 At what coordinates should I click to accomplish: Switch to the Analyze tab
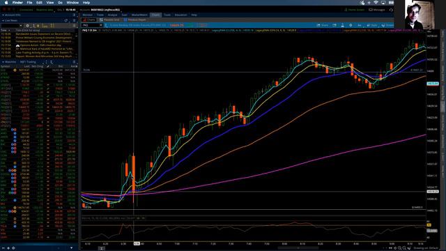pyautogui.click(x=112, y=15)
